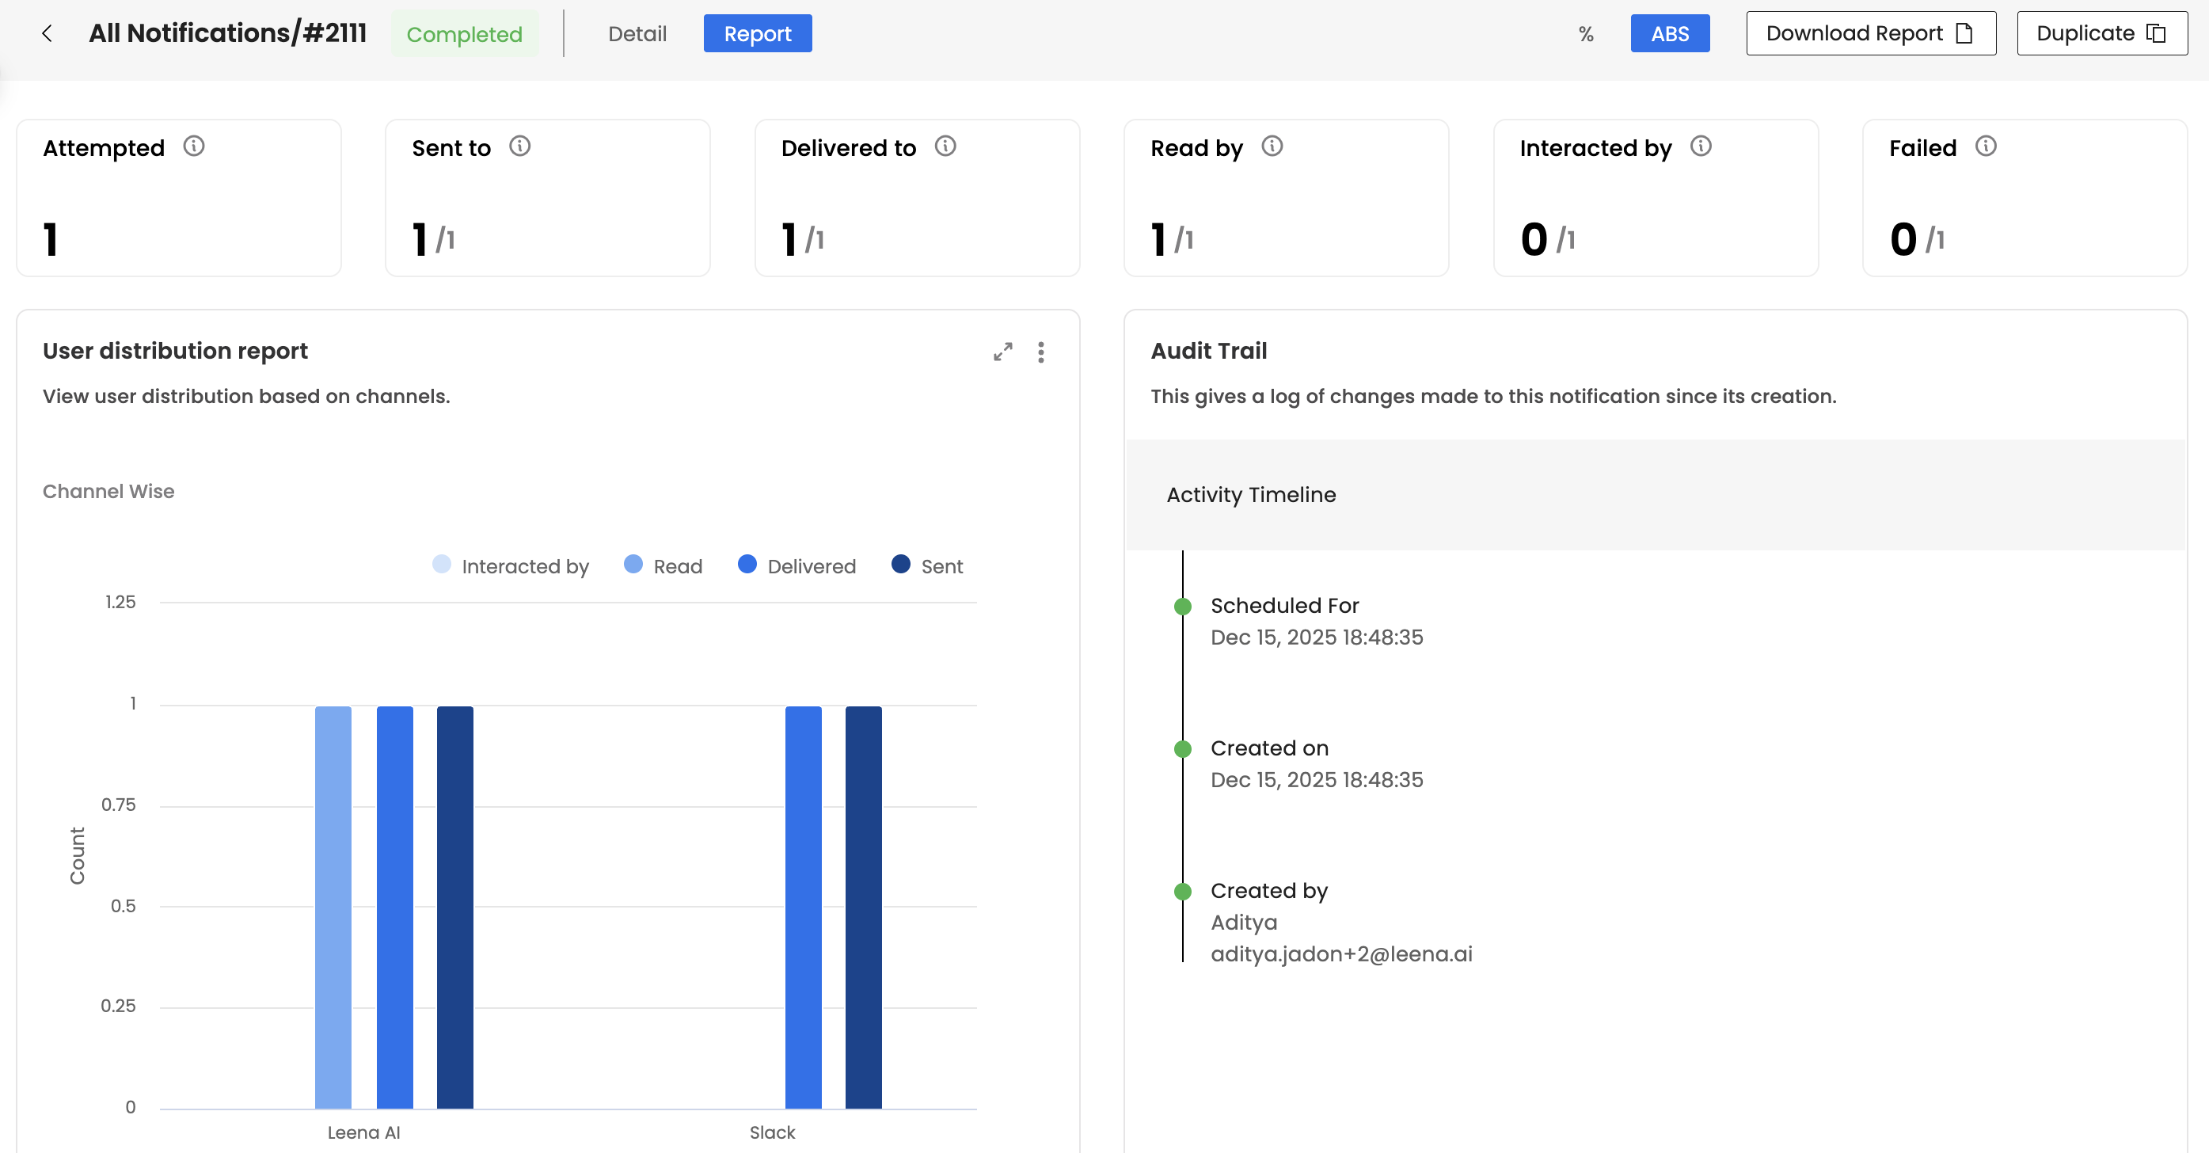Screen dimensions: 2209x1153
Task: Click the Sent legend color dot
Action: (900, 565)
